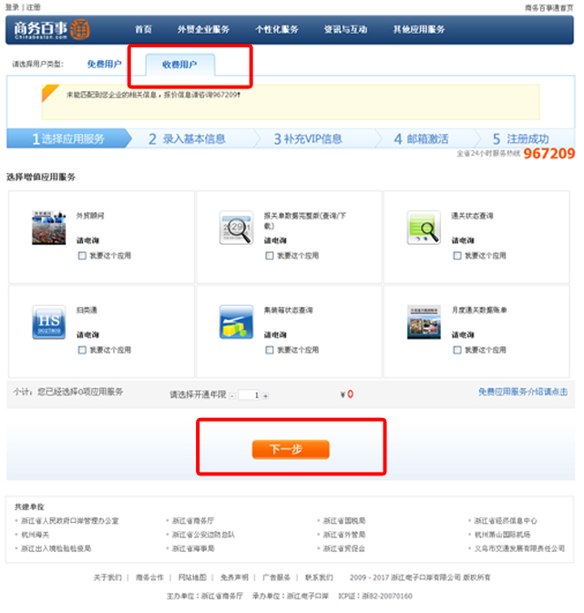Click step 2 录入基本信息
Screen dimensions: 584x613
pyautogui.click(x=187, y=138)
